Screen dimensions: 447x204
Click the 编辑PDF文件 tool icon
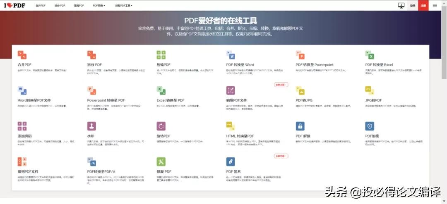[231, 90]
